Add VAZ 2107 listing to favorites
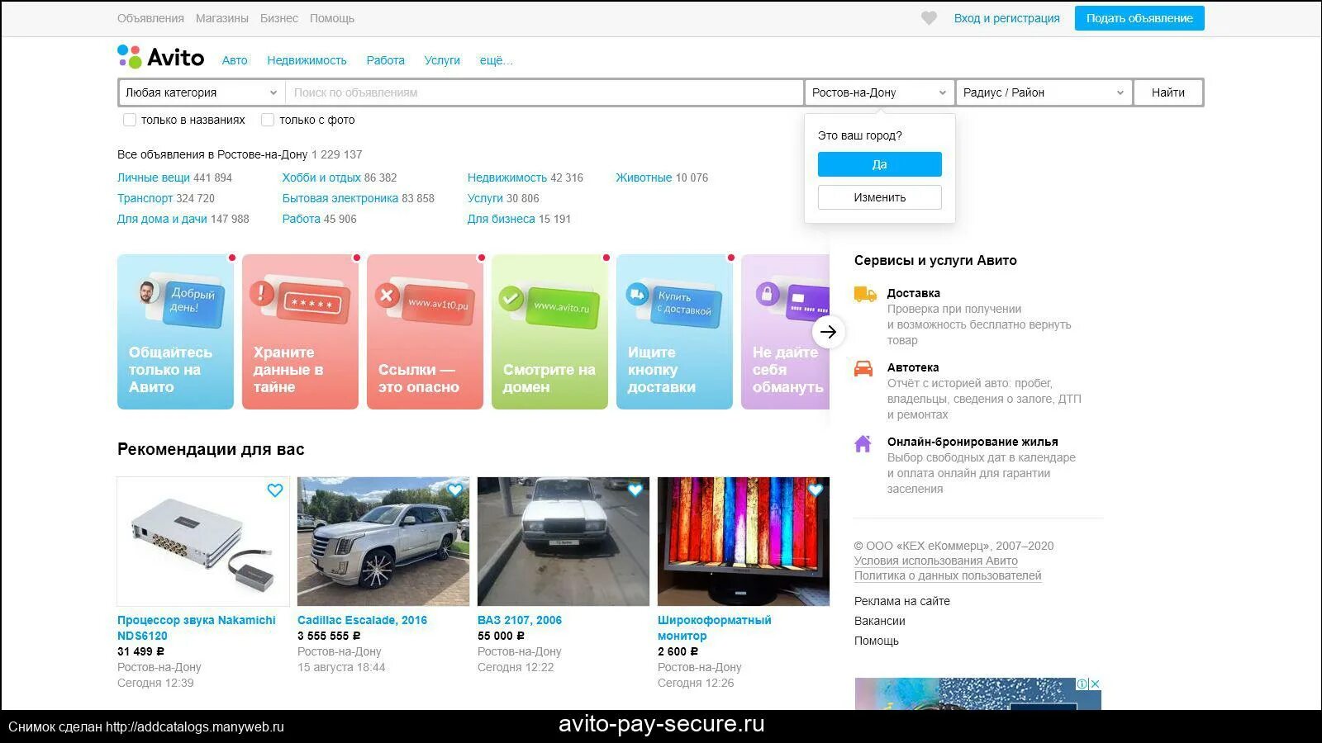1322x743 pixels. [635, 490]
